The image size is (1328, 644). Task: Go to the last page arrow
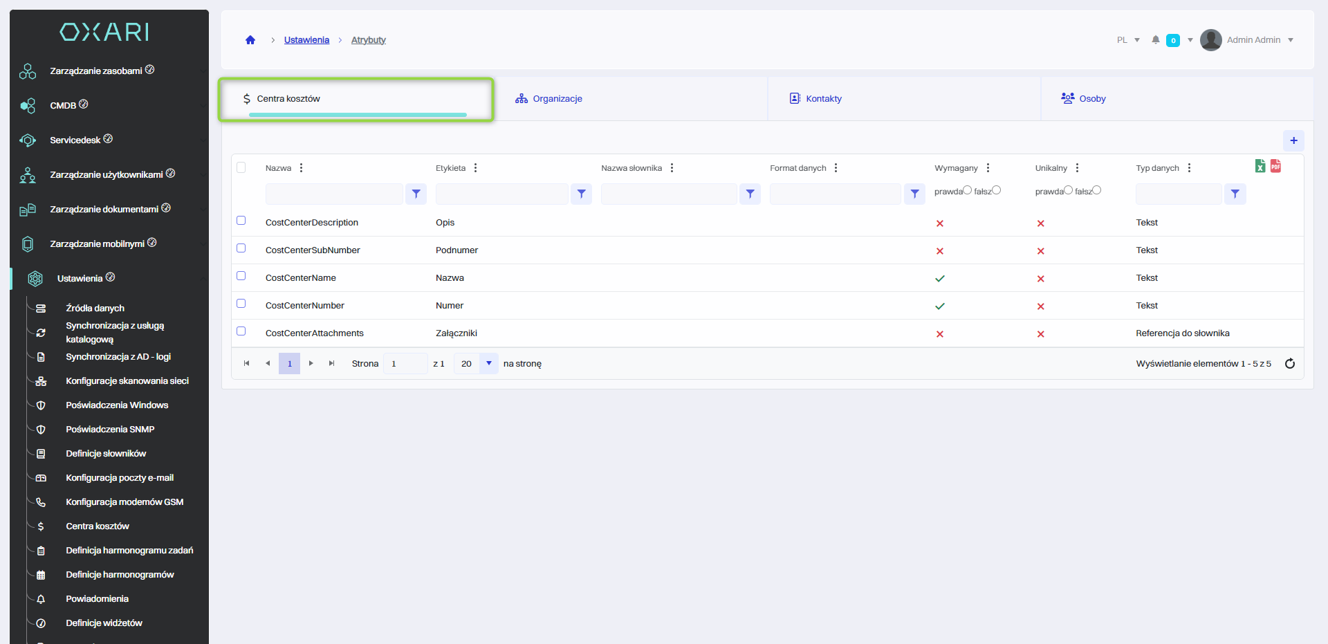click(x=331, y=364)
